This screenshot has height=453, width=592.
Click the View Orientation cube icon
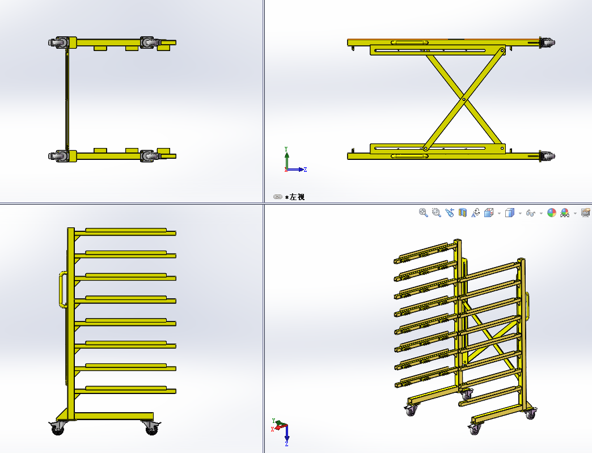pos(488,213)
